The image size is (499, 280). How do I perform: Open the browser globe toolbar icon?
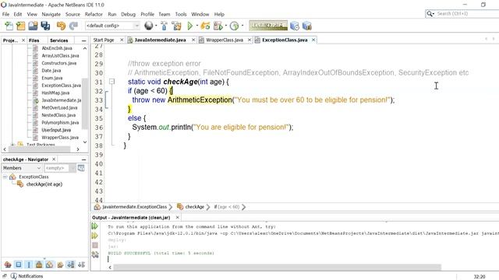pyautogui.click(x=148, y=26)
